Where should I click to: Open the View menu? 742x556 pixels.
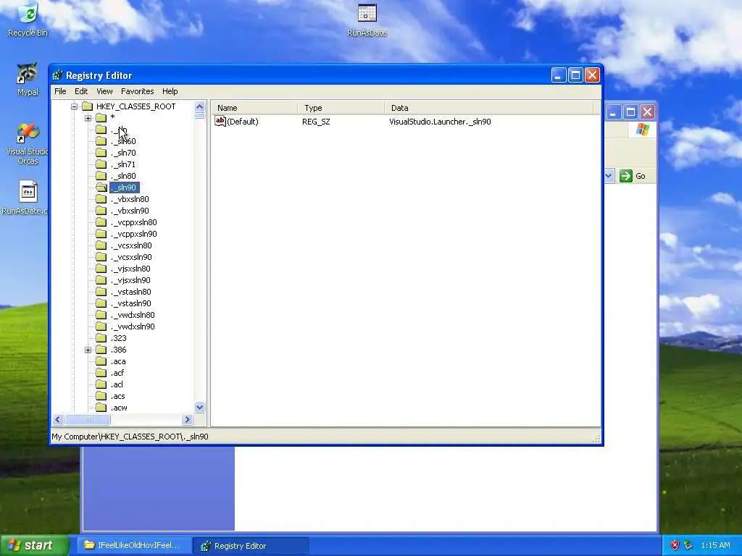pos(104,91)
